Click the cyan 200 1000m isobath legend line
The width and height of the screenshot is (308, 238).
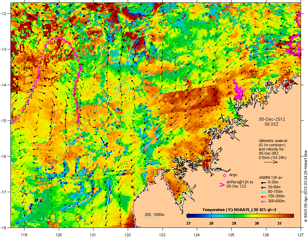(x=152, y=218)
